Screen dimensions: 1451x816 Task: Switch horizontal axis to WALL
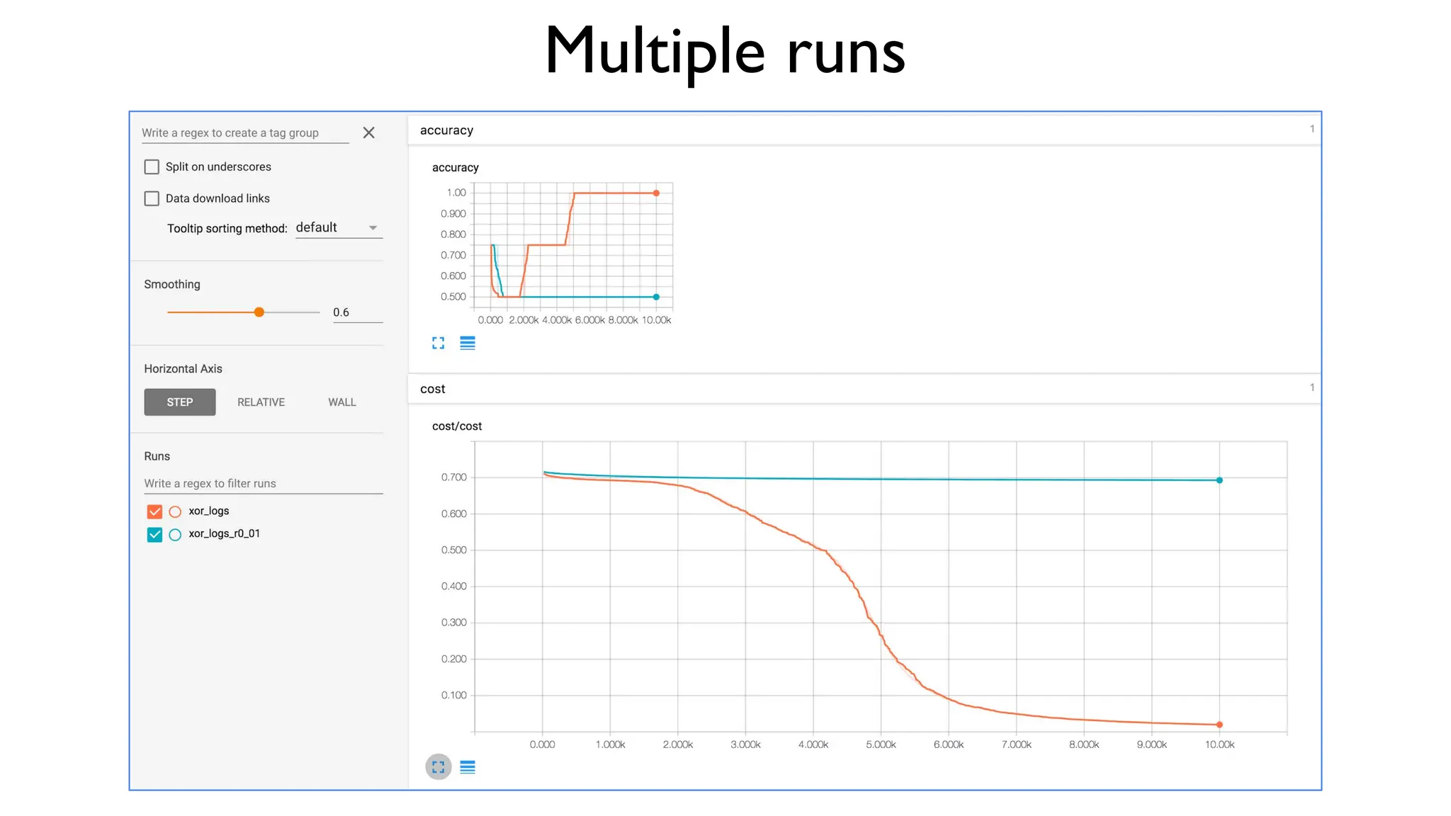coord(341,402)
